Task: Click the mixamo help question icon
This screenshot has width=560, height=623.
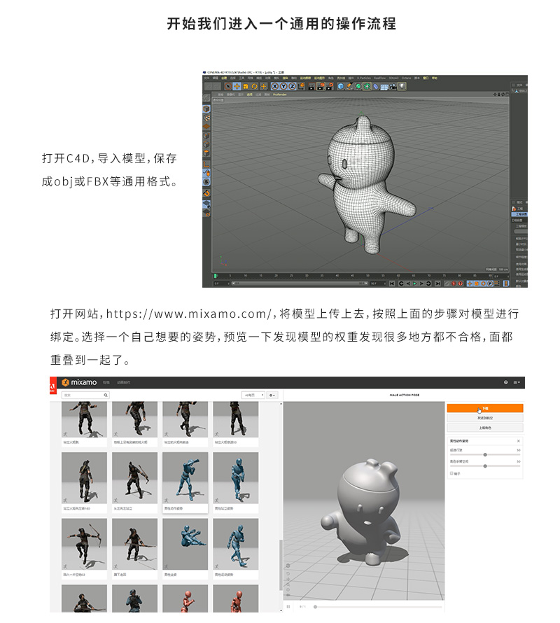Action: click(x=505, y=382)
